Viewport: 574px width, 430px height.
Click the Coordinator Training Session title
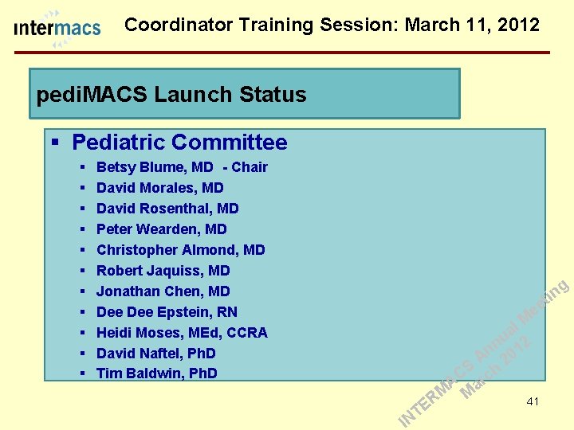(332, 25)
